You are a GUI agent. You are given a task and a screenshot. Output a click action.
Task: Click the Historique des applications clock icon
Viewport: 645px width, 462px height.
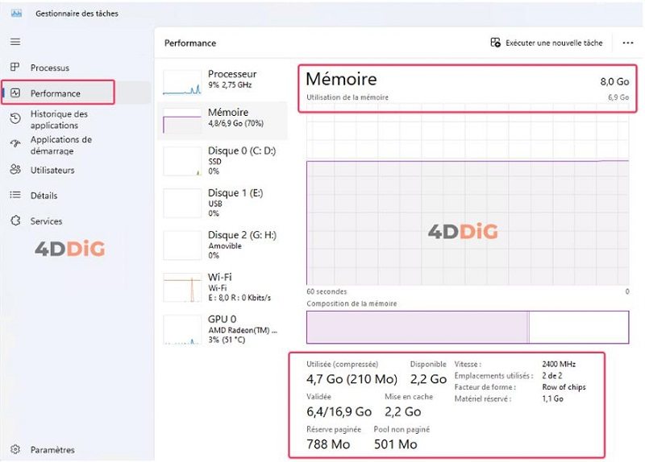tap(15, 118)
